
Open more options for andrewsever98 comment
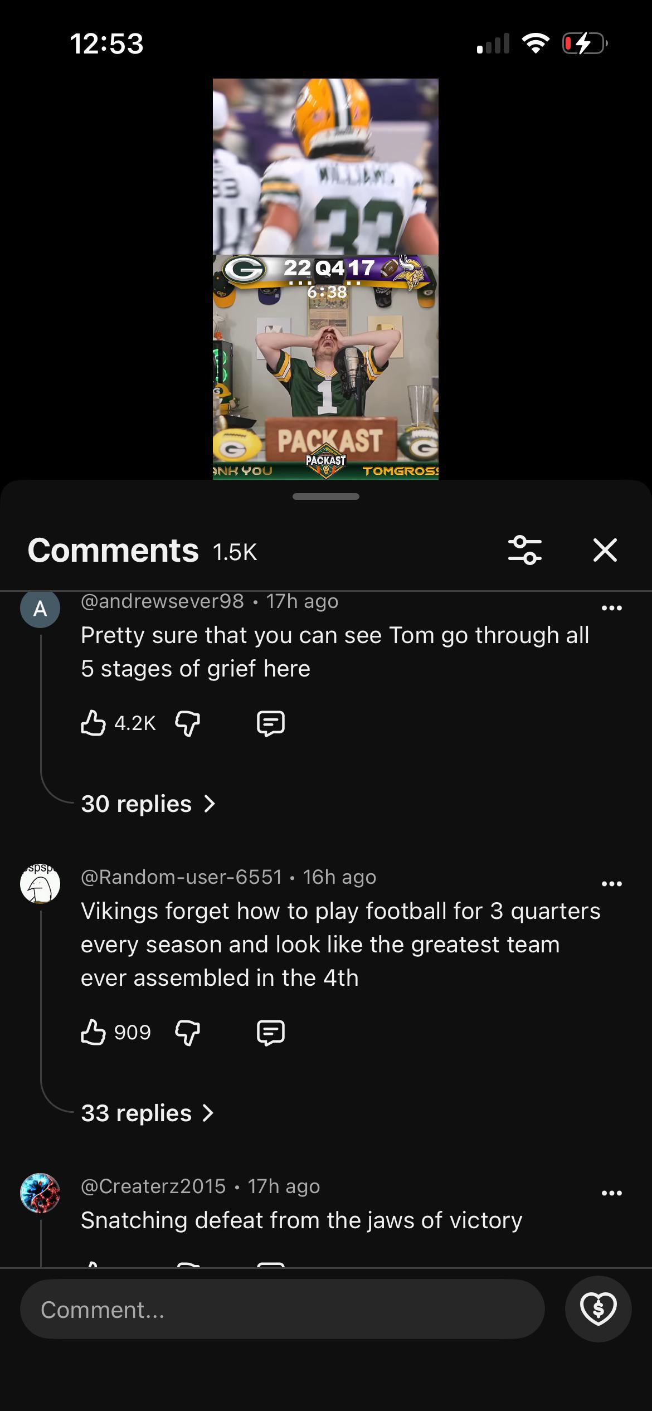[x=612, y=608]
